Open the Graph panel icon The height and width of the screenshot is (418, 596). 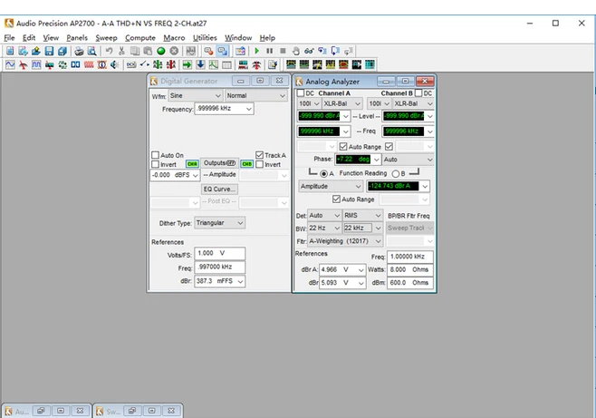(213, 64)
